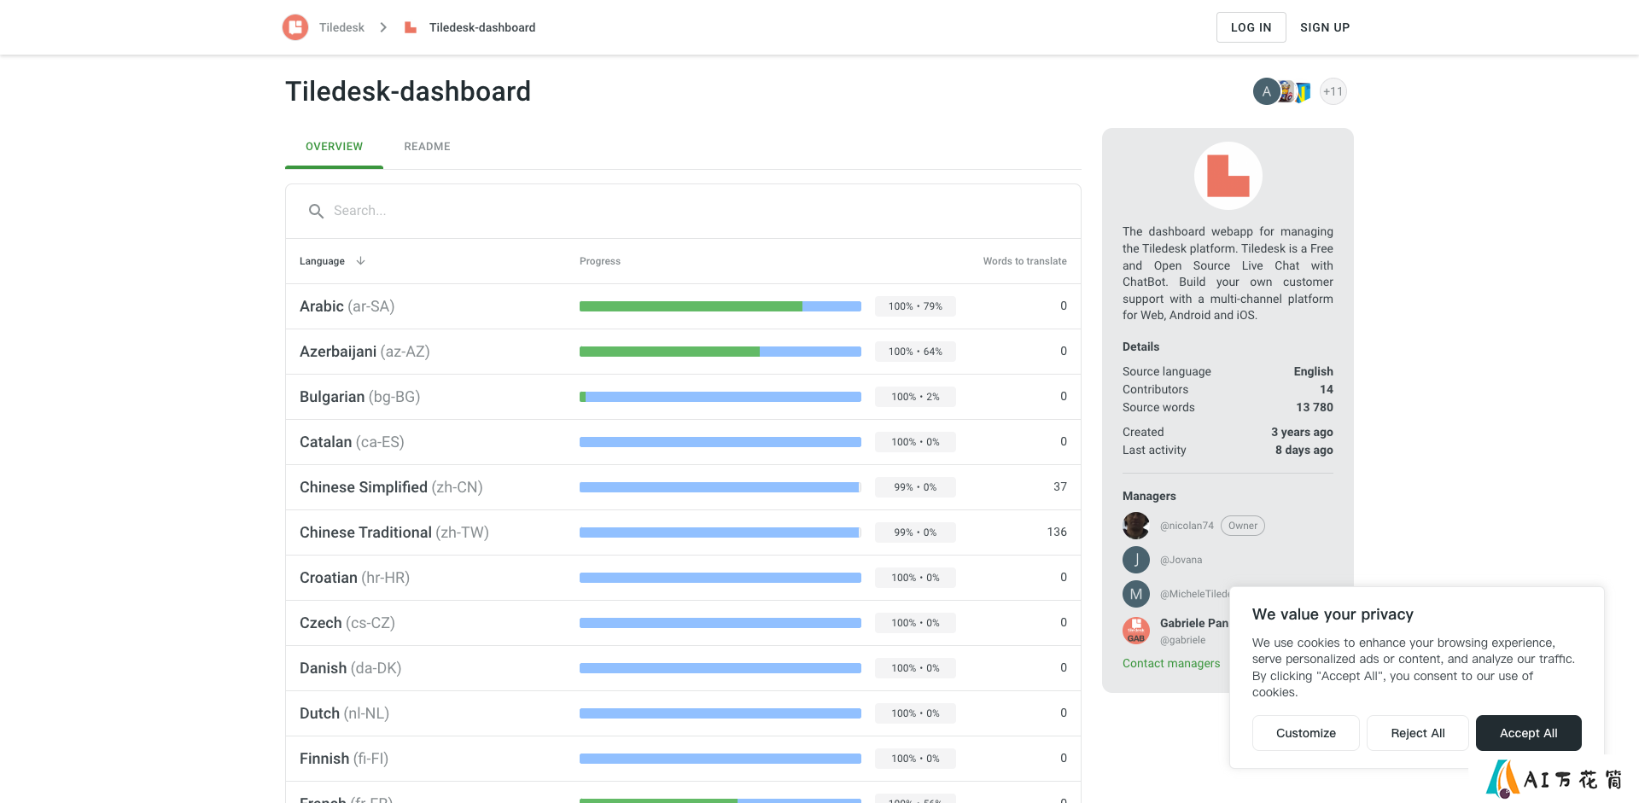Click the search magnifier icon
Viewport: 1639px width, 803px height.
click(x=316, y=211)
